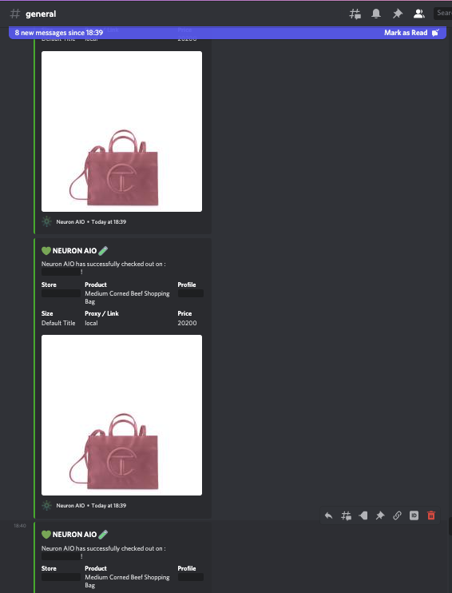Click green heart in bottom NEURON AIO title

click(46, 535)
